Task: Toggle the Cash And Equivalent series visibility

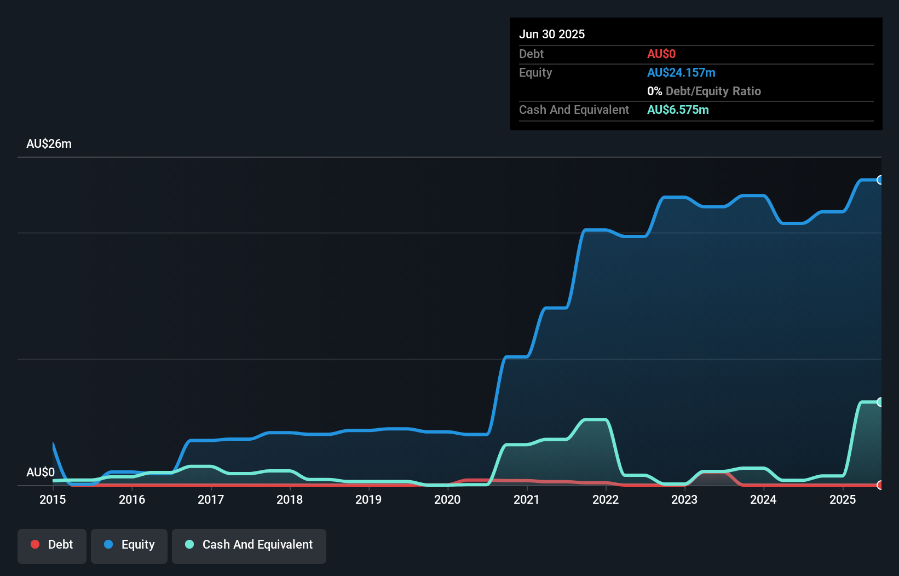Action: point(249,545)
